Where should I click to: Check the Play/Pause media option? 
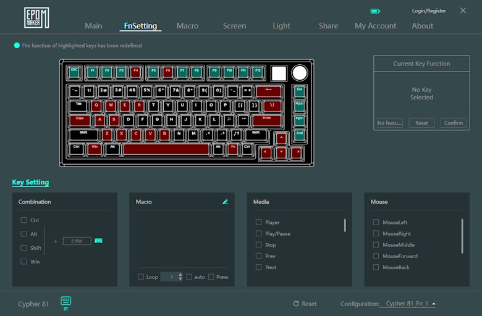[x=259, y=234]
